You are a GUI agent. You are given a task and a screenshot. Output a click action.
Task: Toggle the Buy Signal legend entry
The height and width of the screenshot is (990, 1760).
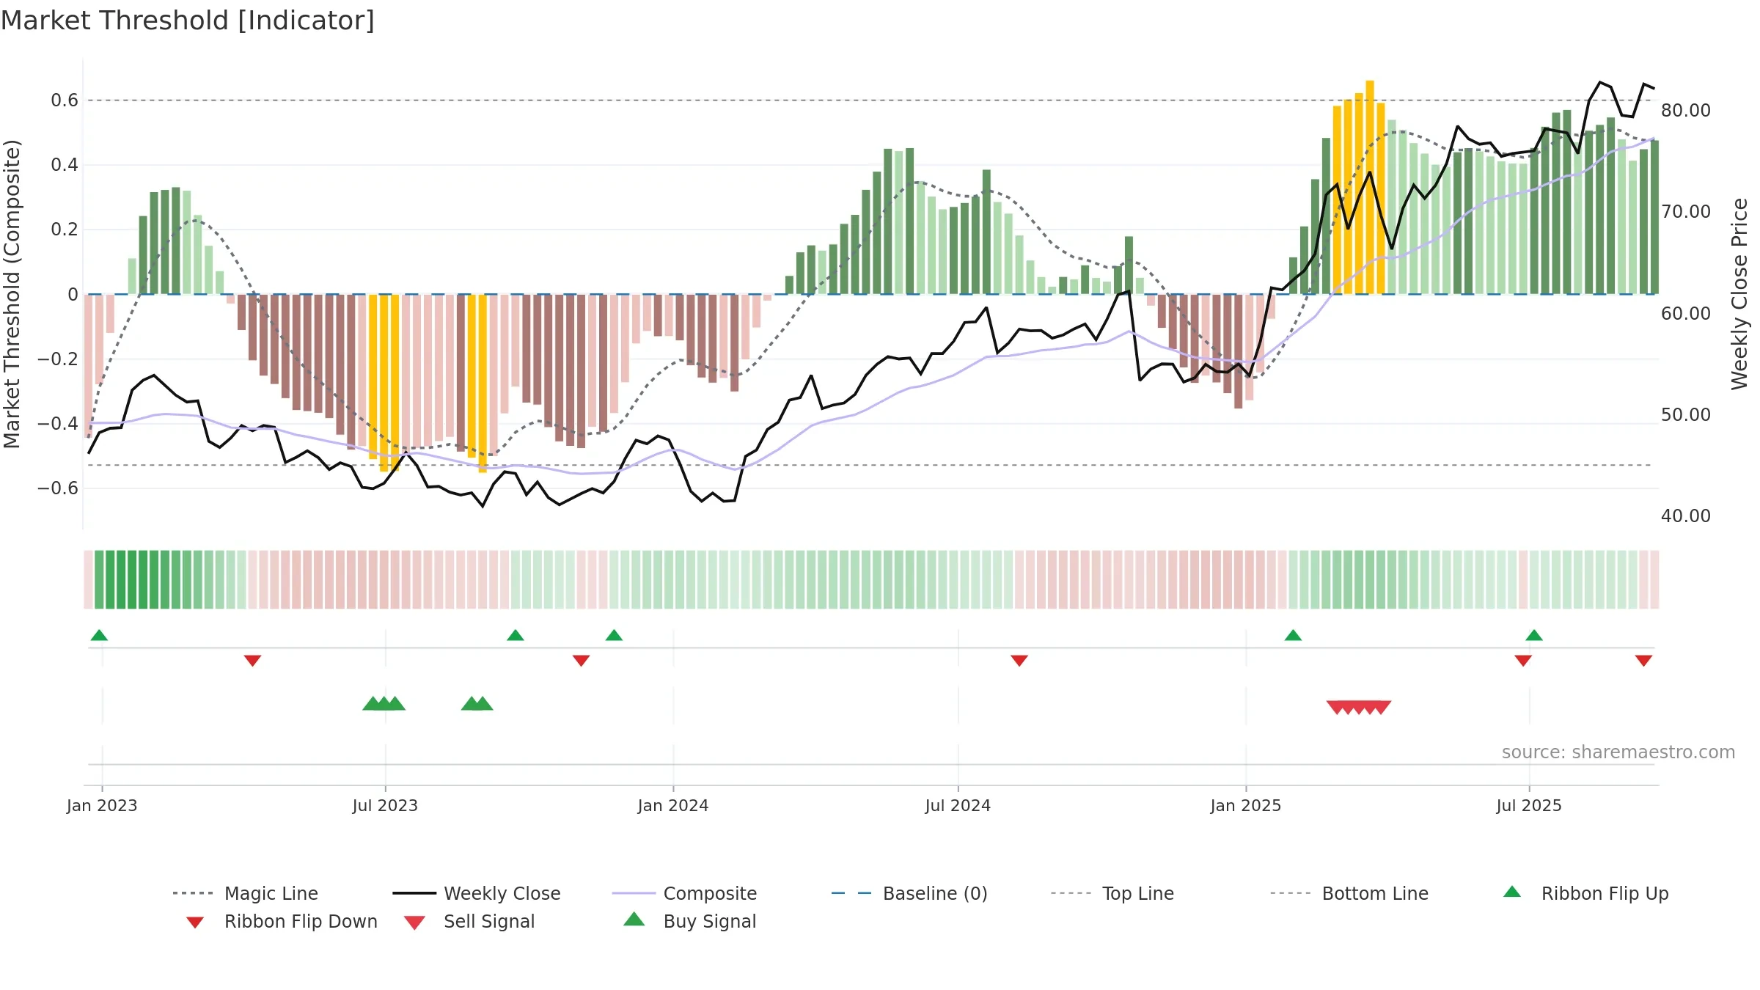689,921
